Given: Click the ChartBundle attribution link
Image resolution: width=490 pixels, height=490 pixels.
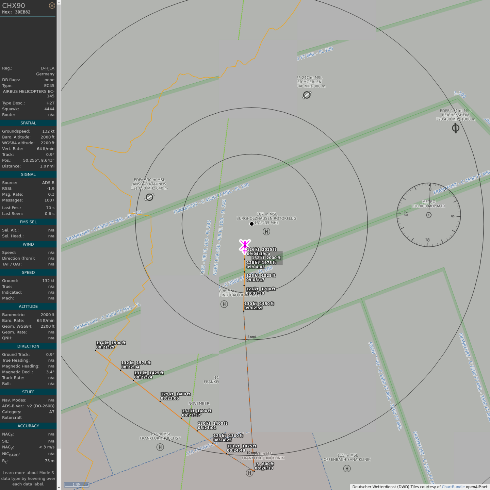Looking at the screenshot, I should pyautogui.click(x=453, y=487).
